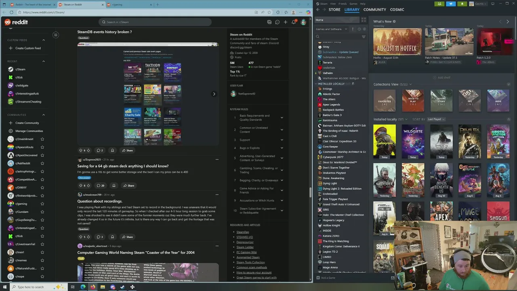Switch Steam library to grid collections view
This screenshot has height=291, width=517.
(x=364, y=19)
